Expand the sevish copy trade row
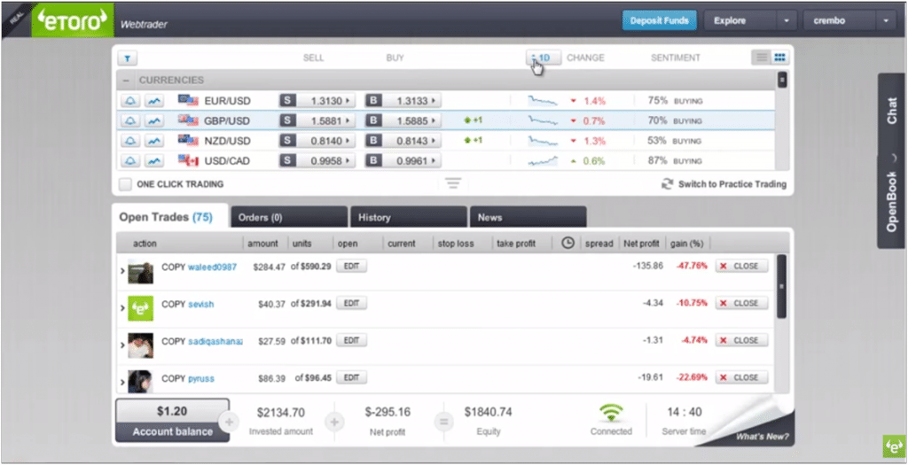The image size is (908, 465). pyautogui.click(x=122, y=308)
